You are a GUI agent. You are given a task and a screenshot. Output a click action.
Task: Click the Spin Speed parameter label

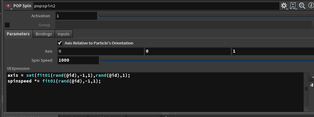click(x=42, y=60)
